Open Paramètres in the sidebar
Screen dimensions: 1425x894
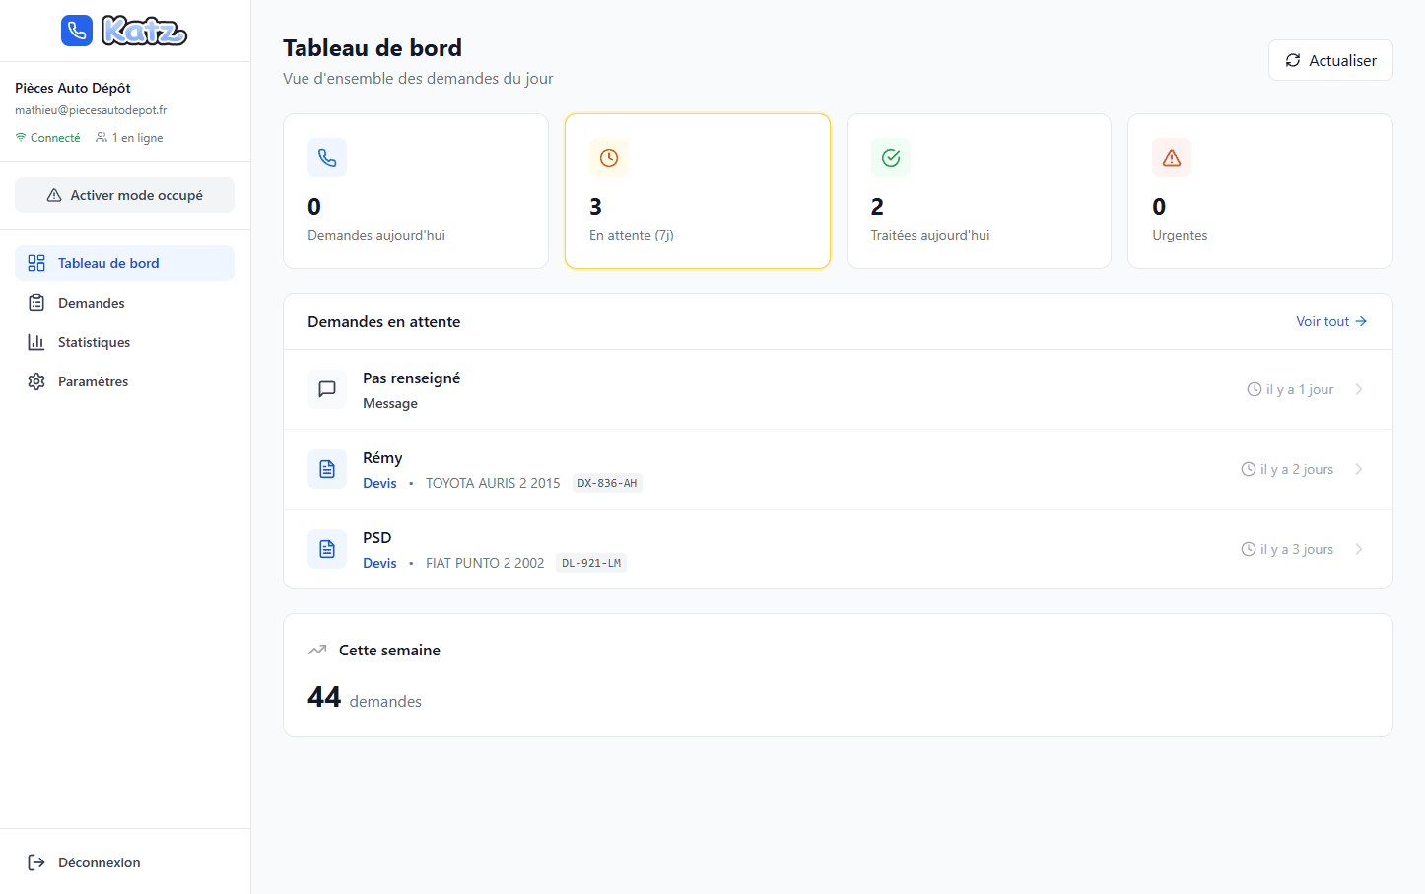[x=93, y=381]
